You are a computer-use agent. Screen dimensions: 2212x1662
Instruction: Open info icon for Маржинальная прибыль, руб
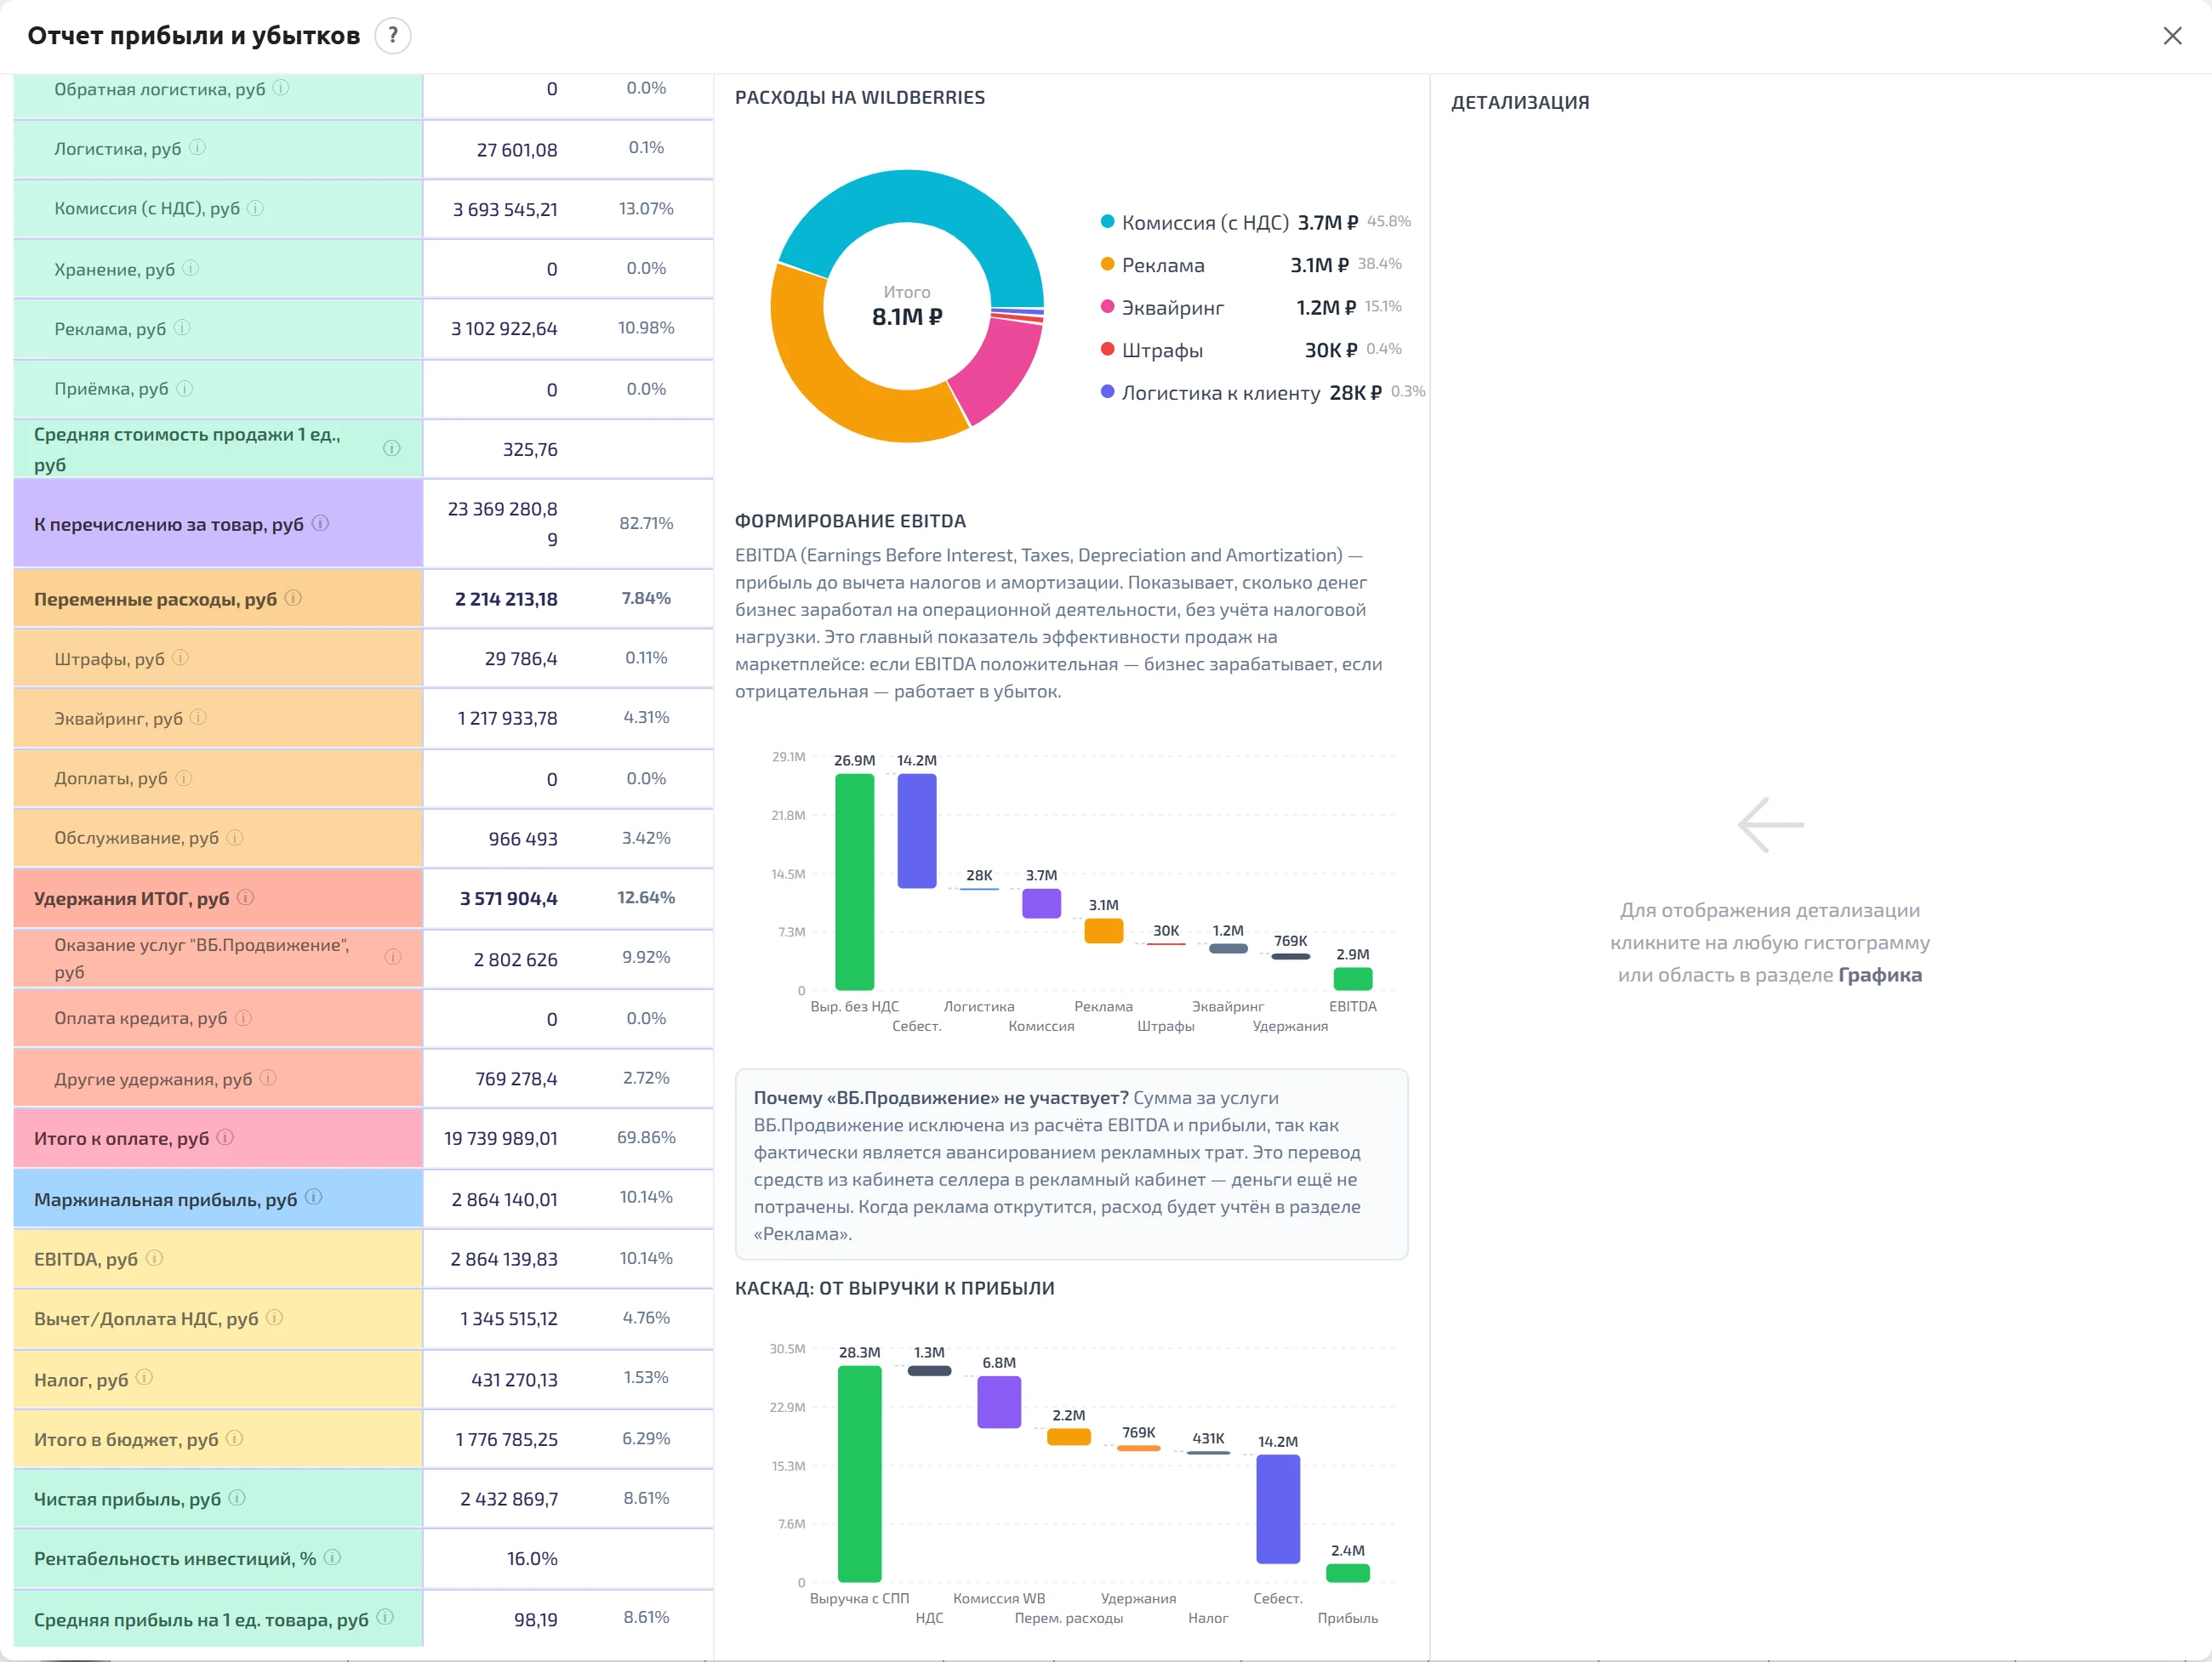pos(314,1197)
